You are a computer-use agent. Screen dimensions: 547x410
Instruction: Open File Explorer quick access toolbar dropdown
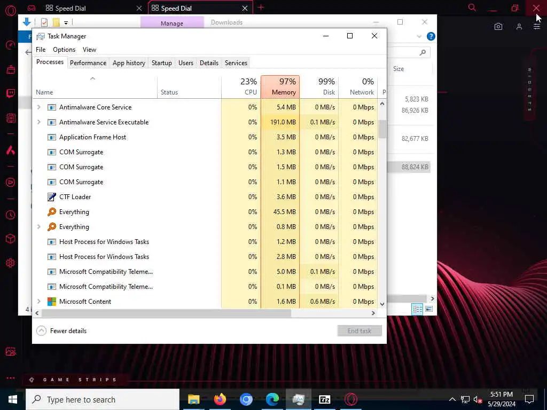(x=66, y=22)
